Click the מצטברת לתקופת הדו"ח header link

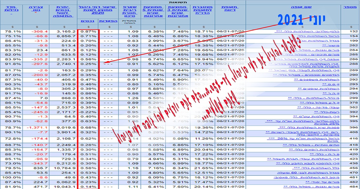[202, 10]
